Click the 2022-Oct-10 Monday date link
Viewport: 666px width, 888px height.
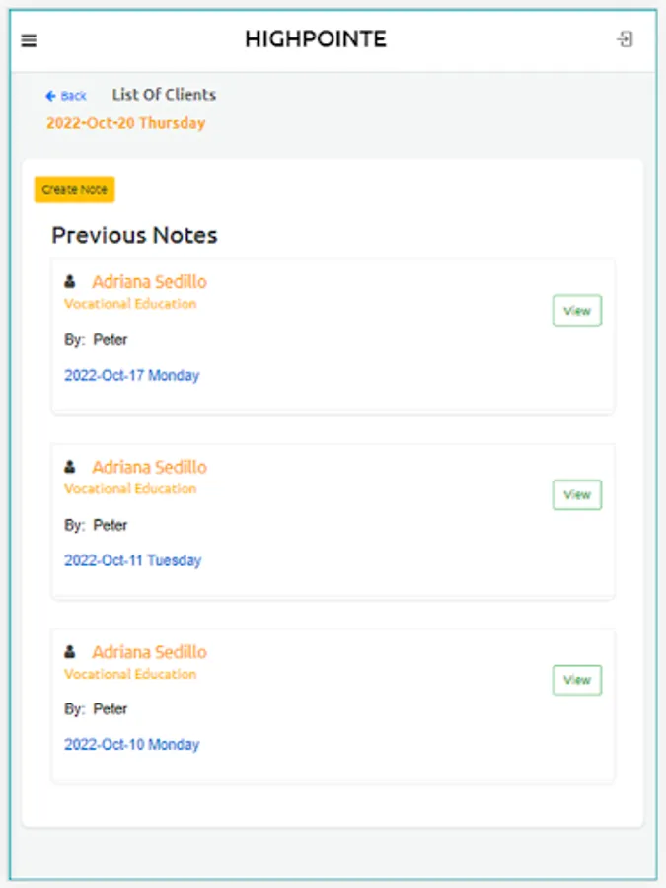(131, 745)
